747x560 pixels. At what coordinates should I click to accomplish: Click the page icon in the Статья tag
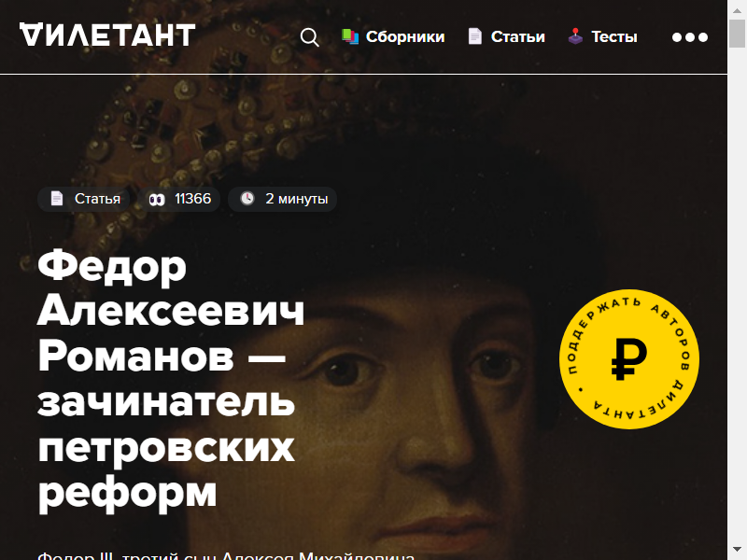coord(57,199)
